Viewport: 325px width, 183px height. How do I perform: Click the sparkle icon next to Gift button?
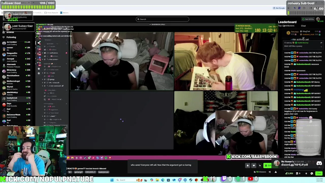tap(260, 166)
